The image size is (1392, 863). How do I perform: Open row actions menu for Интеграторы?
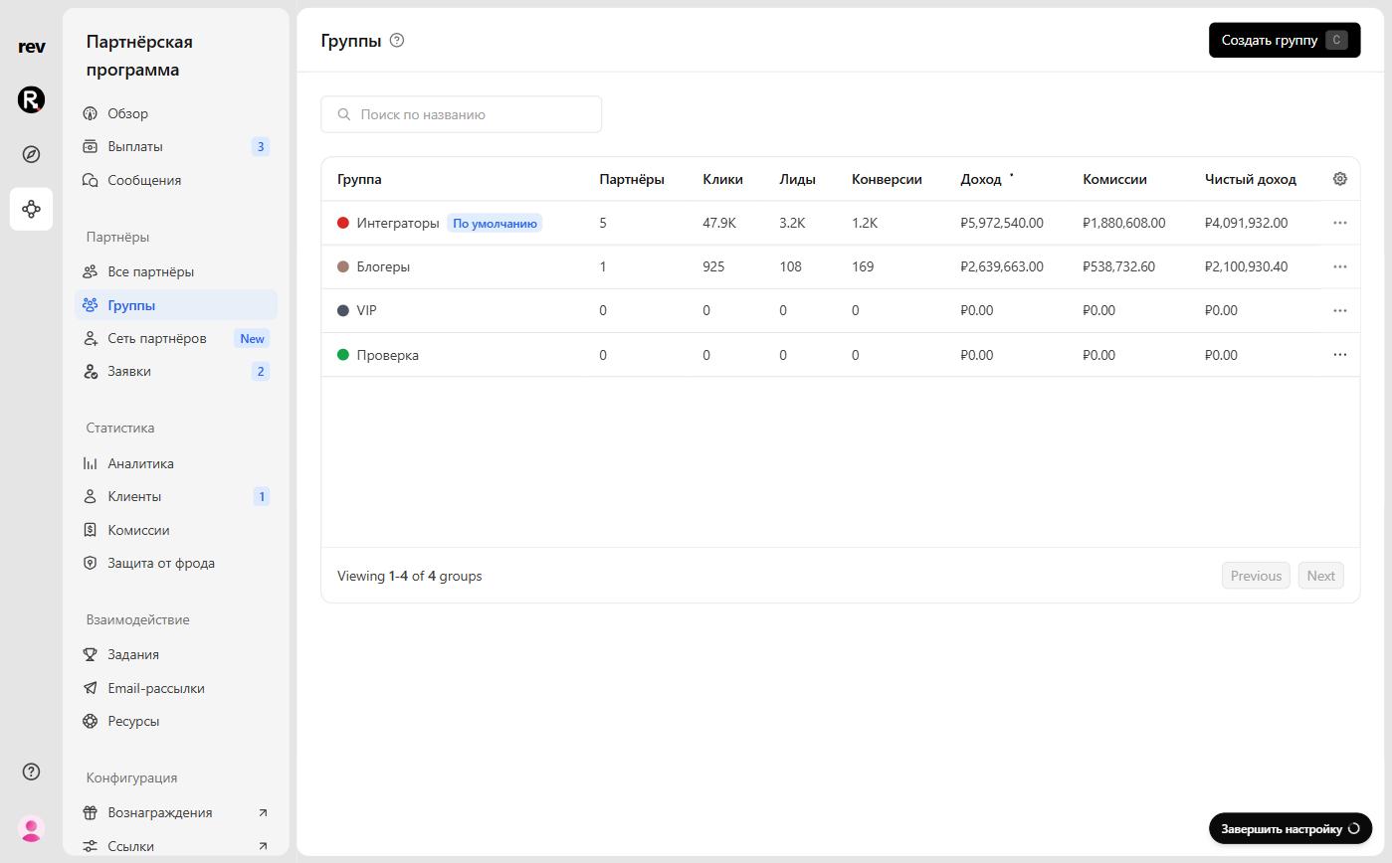coord(1340,223)
